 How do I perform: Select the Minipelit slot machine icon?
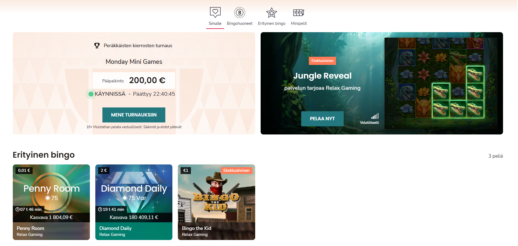(299, 13)
